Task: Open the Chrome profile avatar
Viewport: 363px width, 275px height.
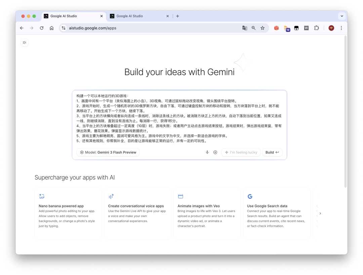Action: (x=331, y=28)
